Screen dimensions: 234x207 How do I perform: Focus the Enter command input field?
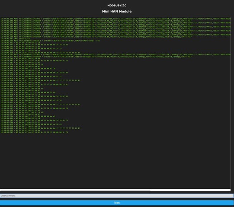pos(117,196)
